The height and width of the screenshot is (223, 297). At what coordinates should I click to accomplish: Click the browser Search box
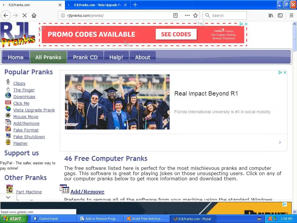[x=225, y=15]
